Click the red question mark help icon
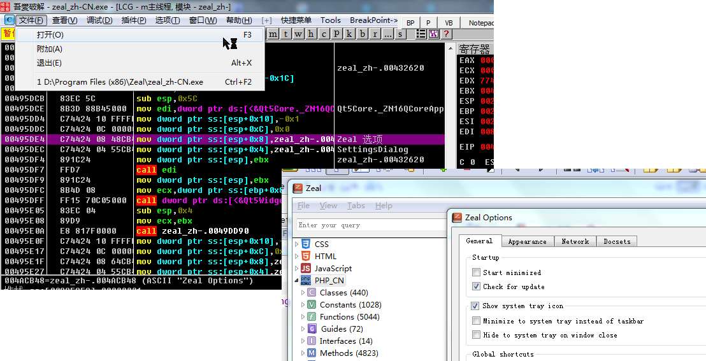Screen dimensions: 706x361 point(446,34)
